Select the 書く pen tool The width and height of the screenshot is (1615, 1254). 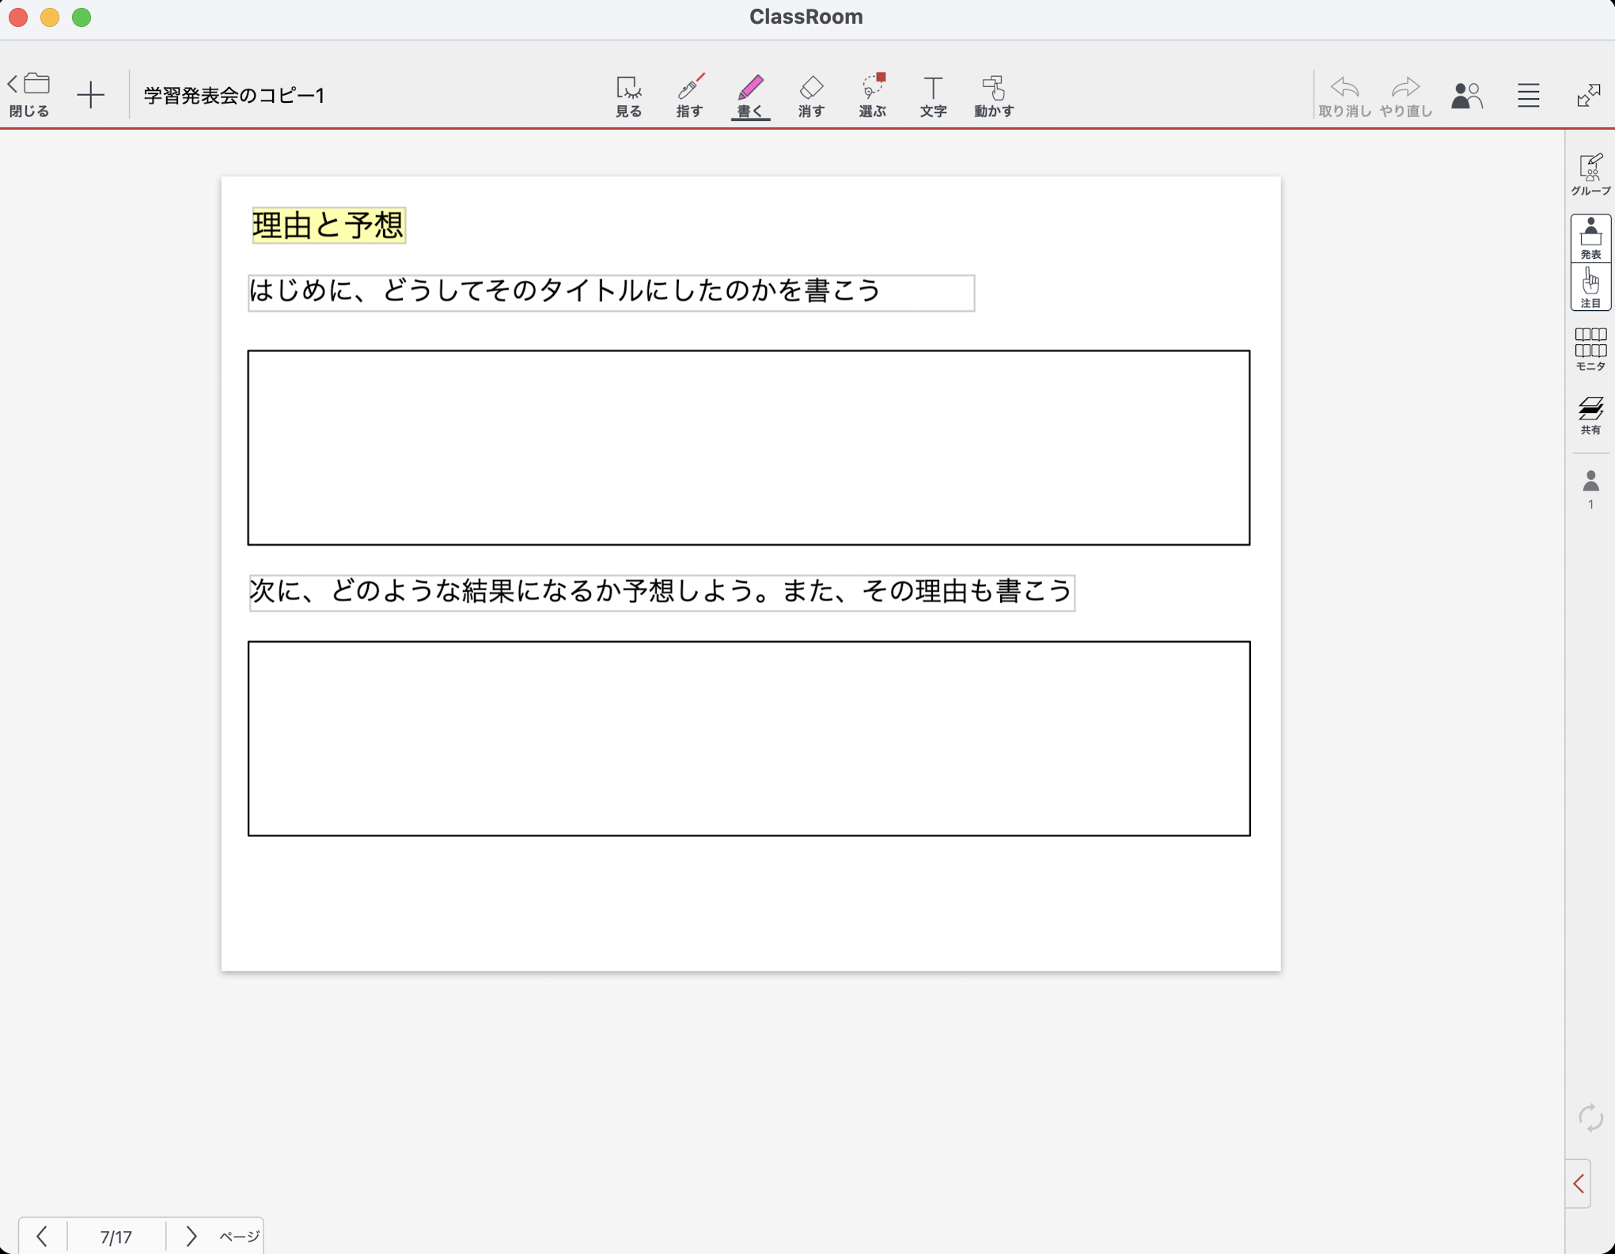pyautogui.click(x=749, y=96)
